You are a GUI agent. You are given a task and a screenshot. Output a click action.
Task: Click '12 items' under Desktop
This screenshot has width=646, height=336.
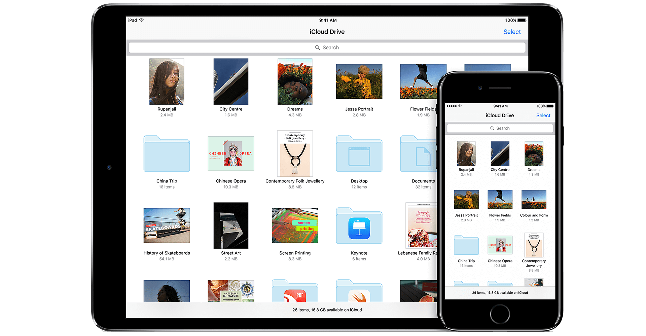click(359, 187)
